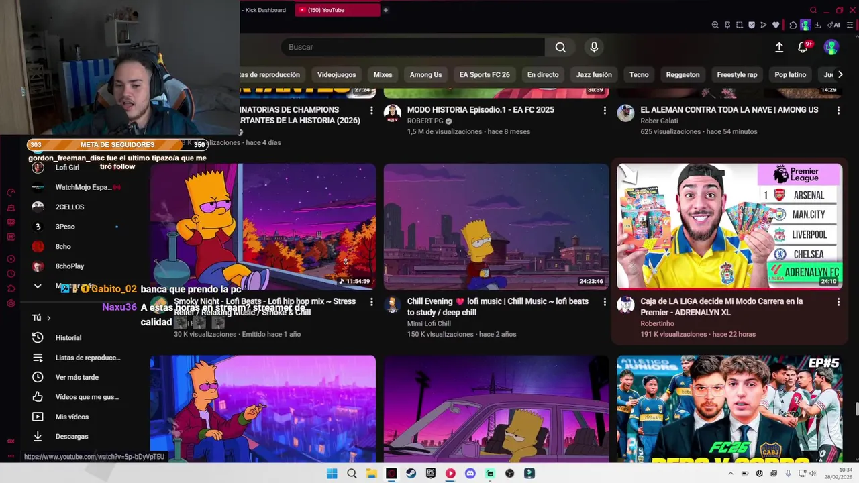Open Ver más tarde in sidebar
The height and width of the screenshot is (483, 859).
(x=77, y=377)
